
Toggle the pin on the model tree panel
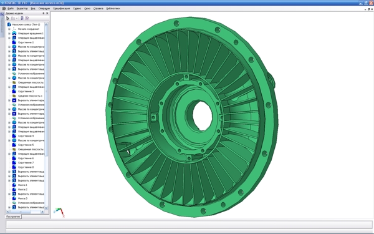(44, 13)
